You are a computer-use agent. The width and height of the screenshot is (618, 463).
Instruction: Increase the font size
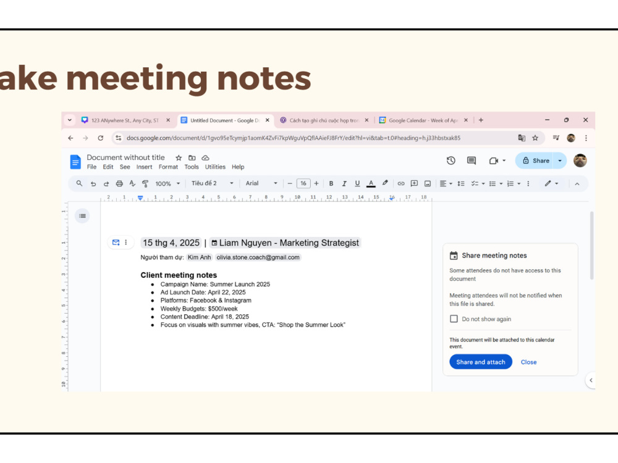point(316,183)
